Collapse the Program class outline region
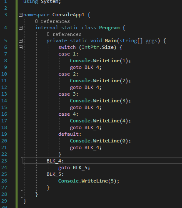 (20, 28)
